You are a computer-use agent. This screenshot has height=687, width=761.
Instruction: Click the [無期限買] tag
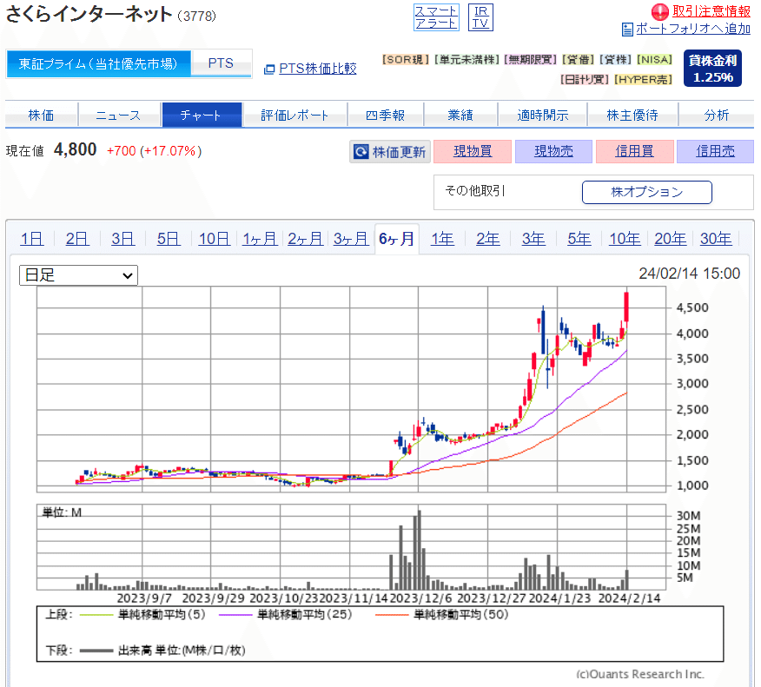point(531,60)
